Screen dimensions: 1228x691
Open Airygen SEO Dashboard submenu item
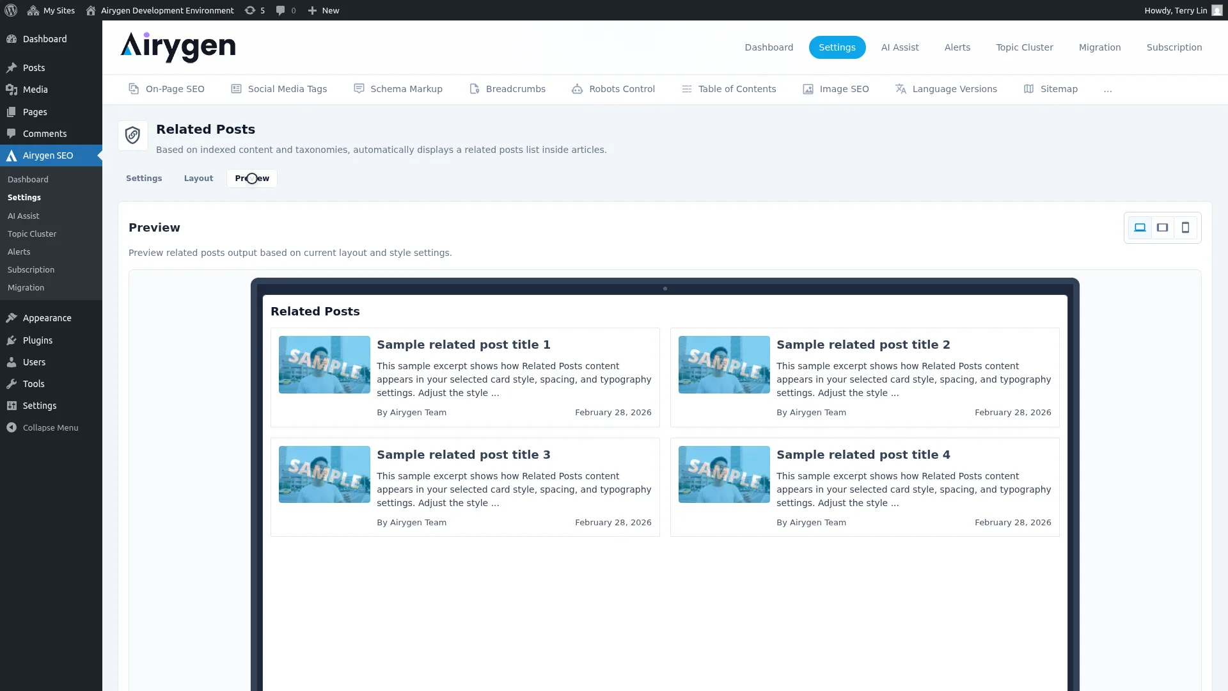coord(28,180)
